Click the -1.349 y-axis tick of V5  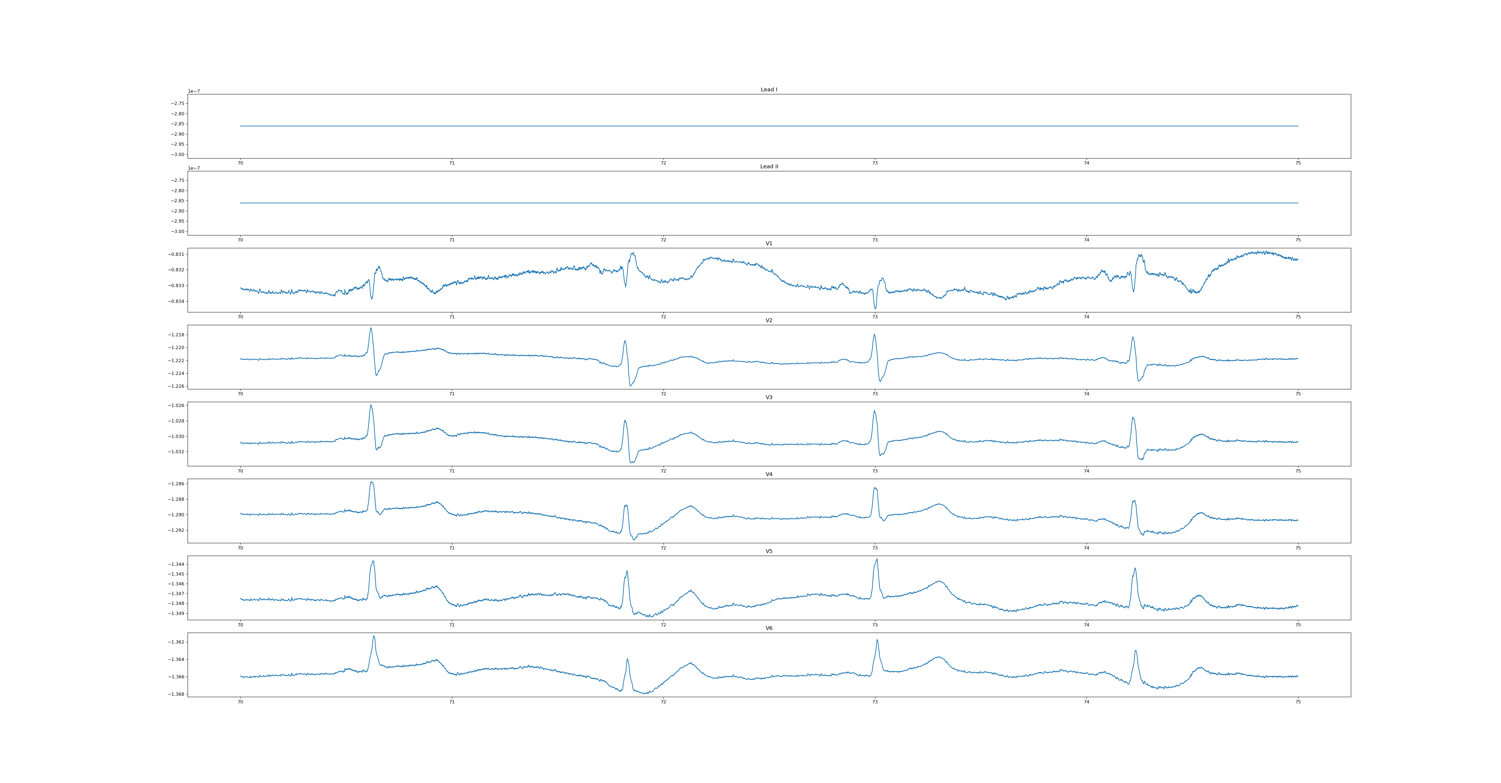point(176,613)
